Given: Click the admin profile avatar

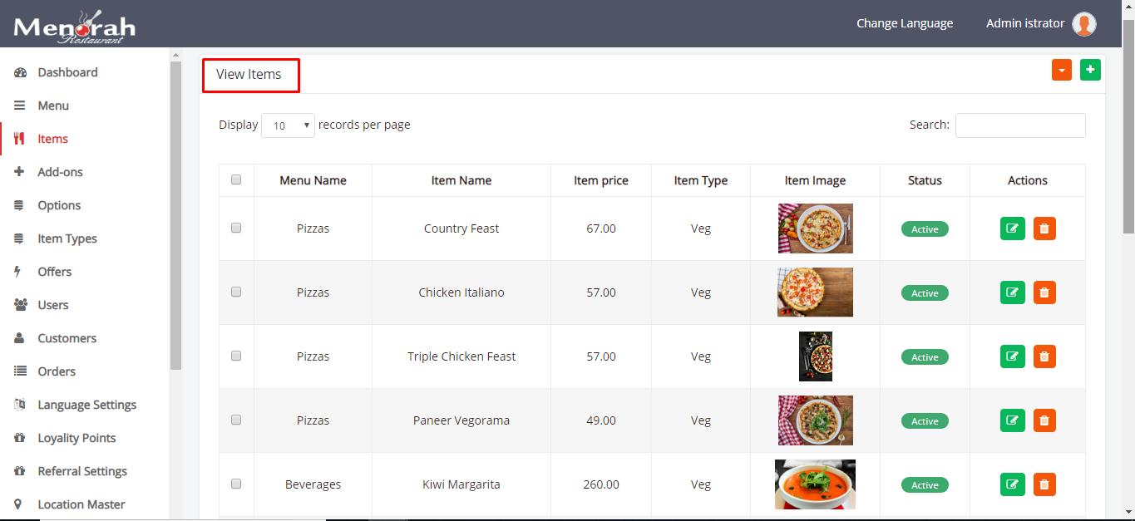Looking at the screenshot, I should click(1083, 24).
